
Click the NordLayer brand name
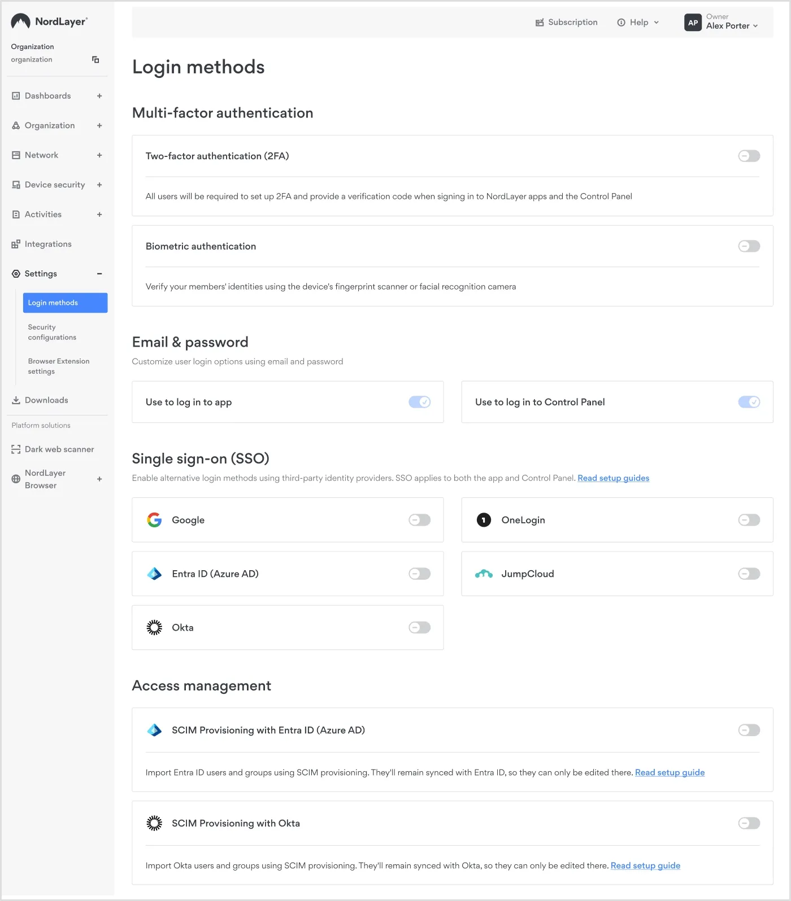pyautogui.click(x=61, y=21)
